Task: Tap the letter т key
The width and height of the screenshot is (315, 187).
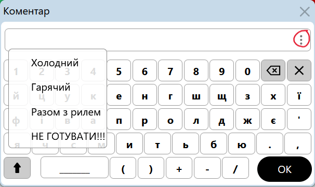Action: point(157,143)
